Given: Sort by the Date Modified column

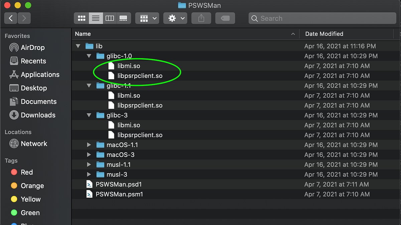Looking at the screenshot, I should click(324, 34).
